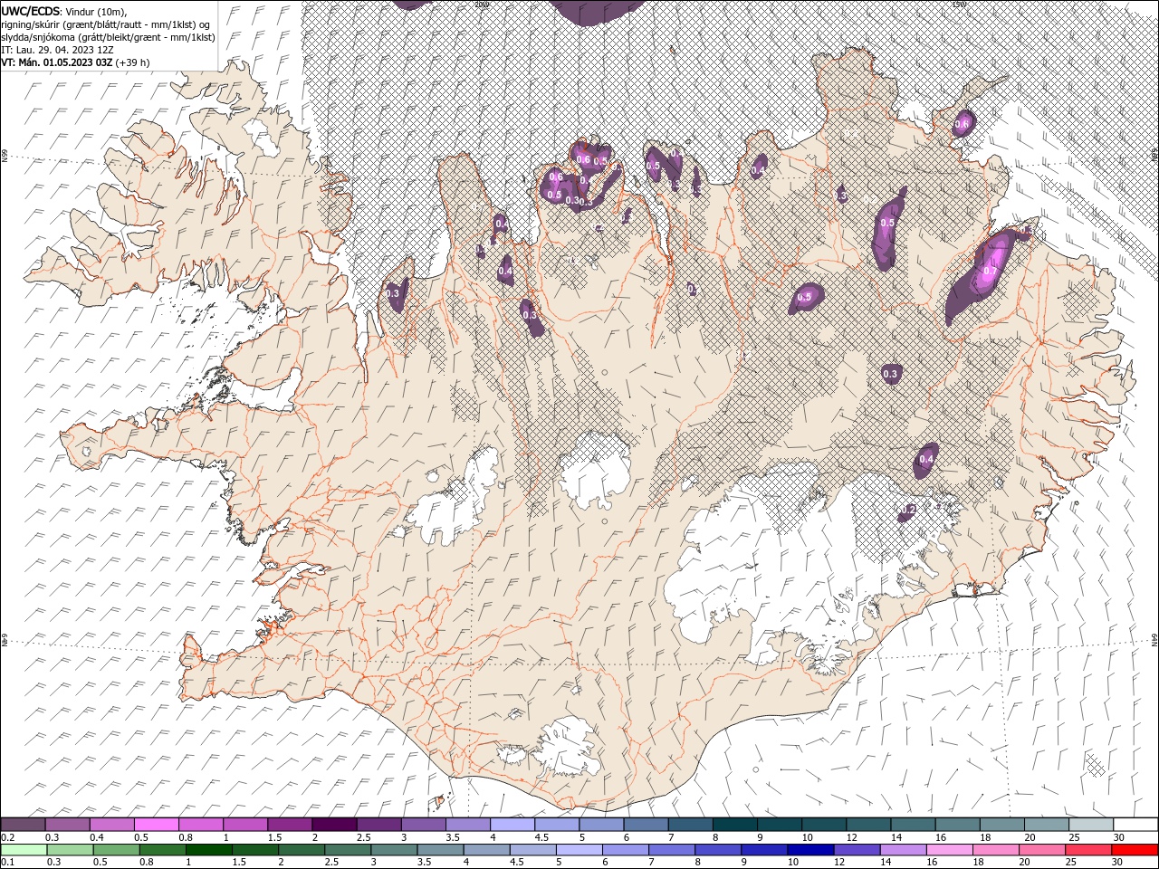Pick the darkest green bottom-row swatch labeled 1

(x=209, y=850)
